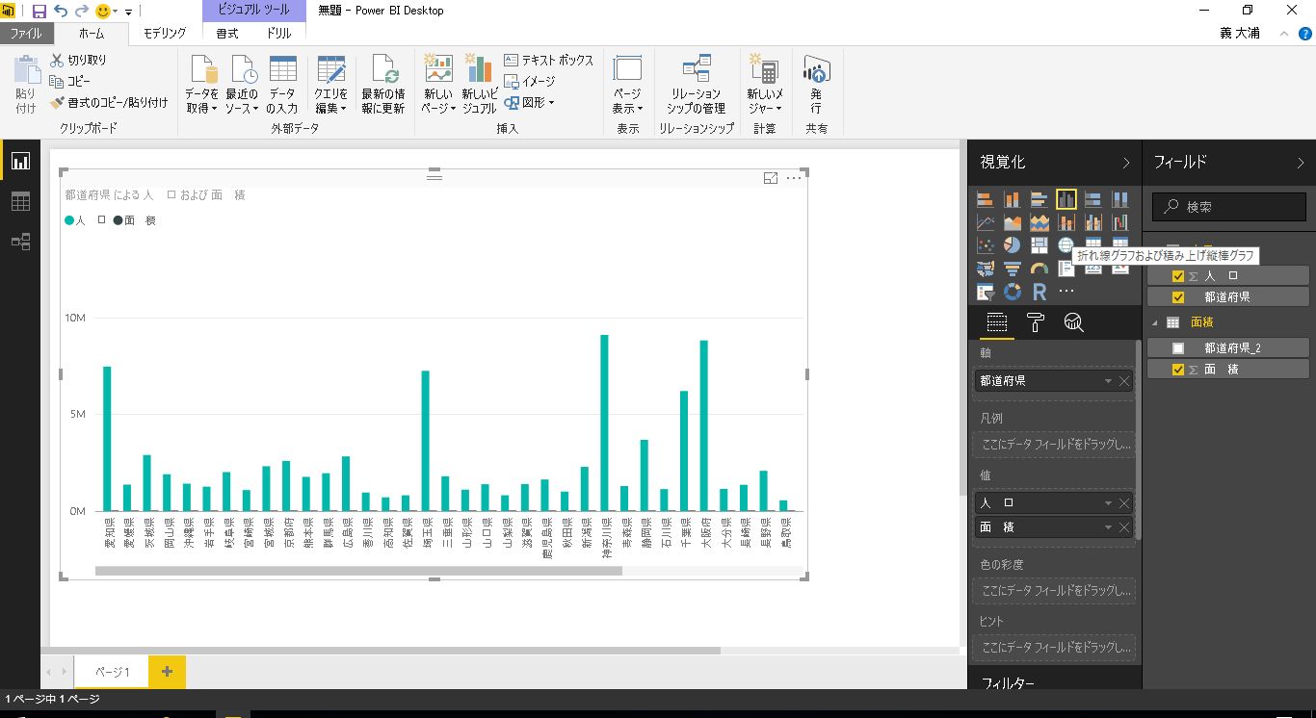This screenshot has width=1316, height=718.
Task: Remove 面積 from the values well
Action: tap(1123, 527)
